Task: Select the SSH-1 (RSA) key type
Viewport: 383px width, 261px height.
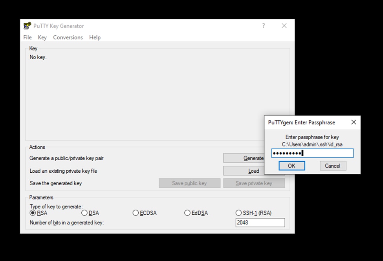Action: click(253, 213)
